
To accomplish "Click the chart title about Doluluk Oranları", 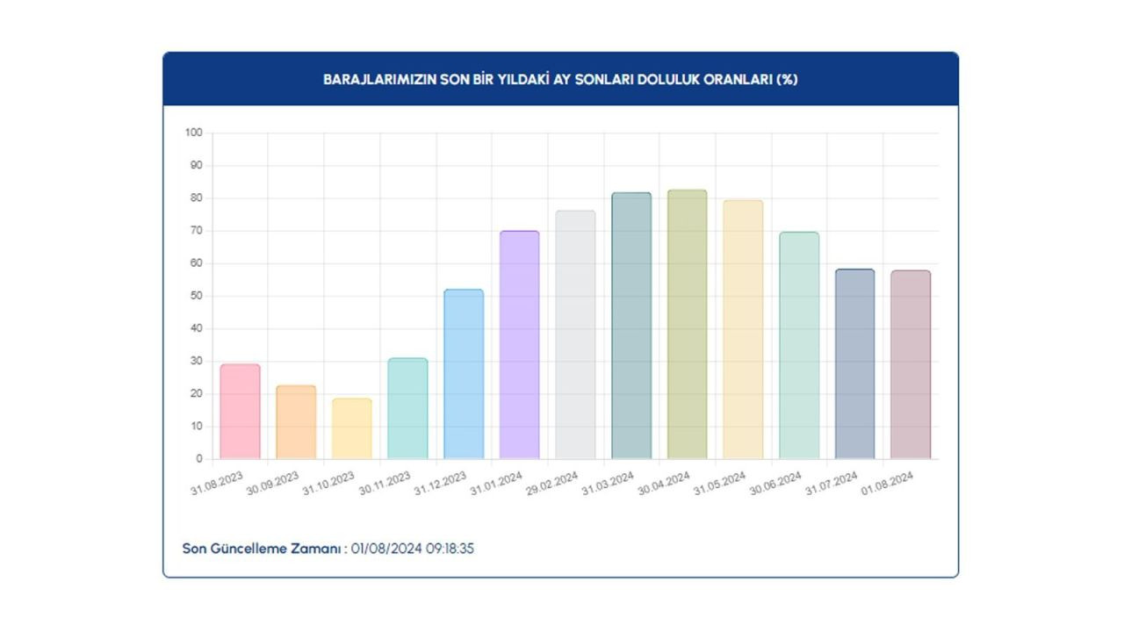I will point(560,79).
